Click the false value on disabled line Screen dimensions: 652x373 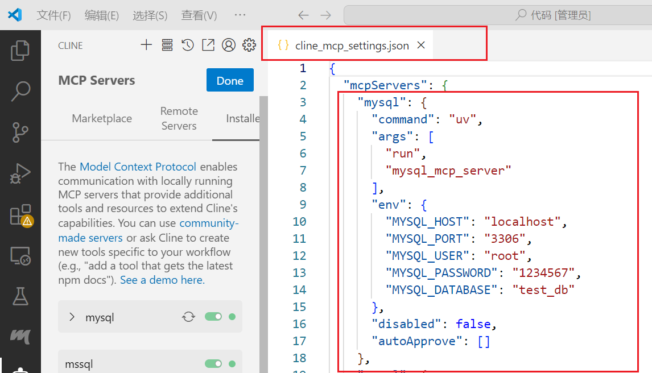click(x=473, y=324)
